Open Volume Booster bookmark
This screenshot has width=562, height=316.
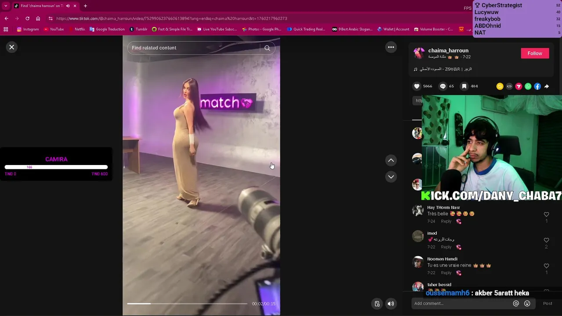(x=433, y=29)
